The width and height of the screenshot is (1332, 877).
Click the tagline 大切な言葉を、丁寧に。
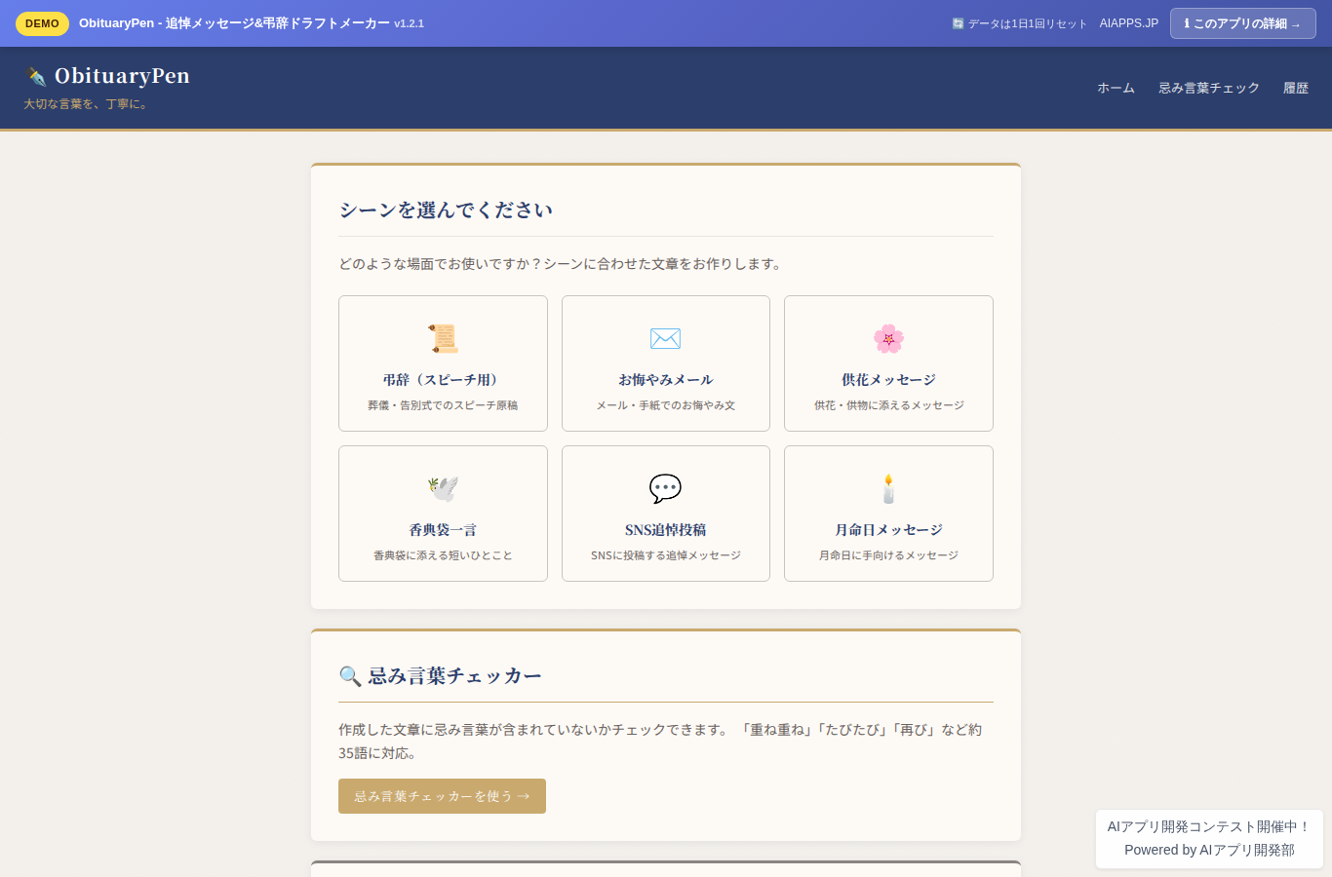[88, 104]
